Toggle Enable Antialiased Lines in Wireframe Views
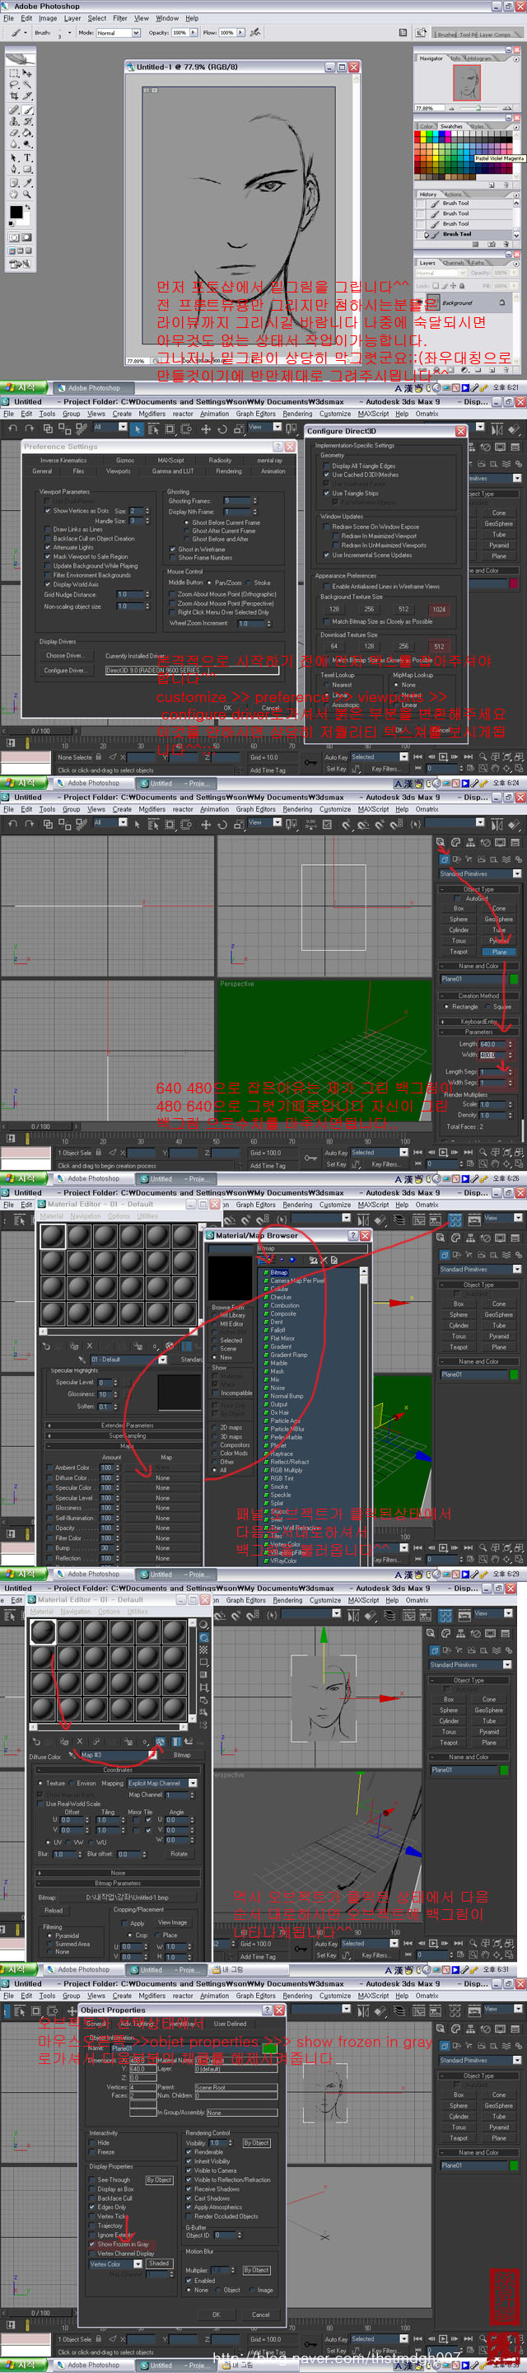Screen dimensions: 527x2373 tap(327, 586)
